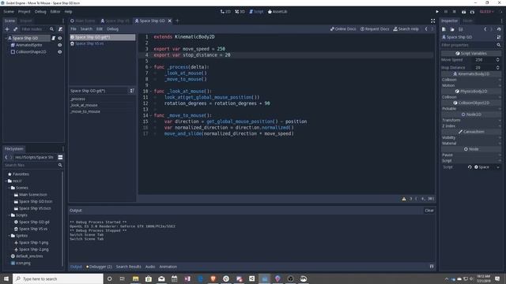Open the GLES renderer dropdown
This screenshot has width=506, height=284.
coord(487,12)
